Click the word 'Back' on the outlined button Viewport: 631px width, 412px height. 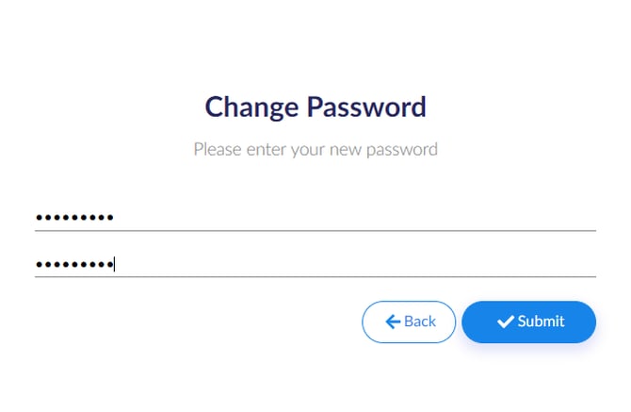click(x=419, y=321)
